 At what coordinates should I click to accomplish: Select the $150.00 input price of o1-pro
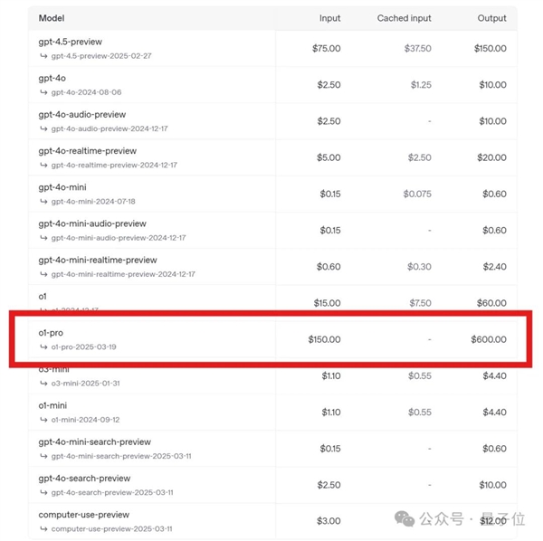tap(325, 339)
